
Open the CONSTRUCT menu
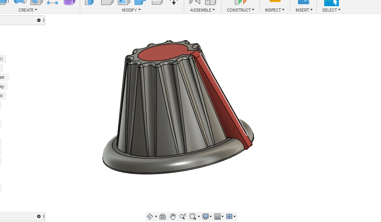pyautogui.click(x=240, y=10)
